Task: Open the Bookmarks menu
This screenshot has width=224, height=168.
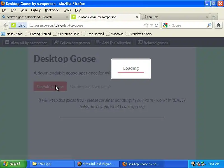Action: tap(52, 10)
